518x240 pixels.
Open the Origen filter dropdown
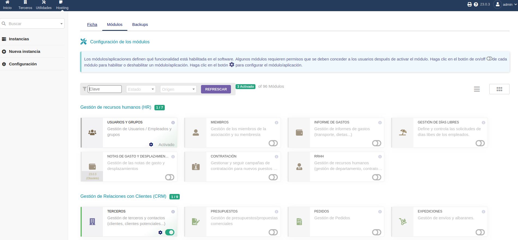coord(178,89)
